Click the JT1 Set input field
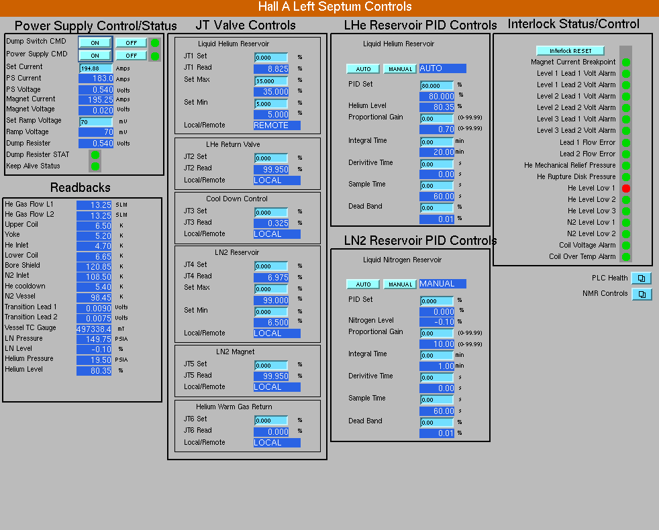 pos(271,58)
